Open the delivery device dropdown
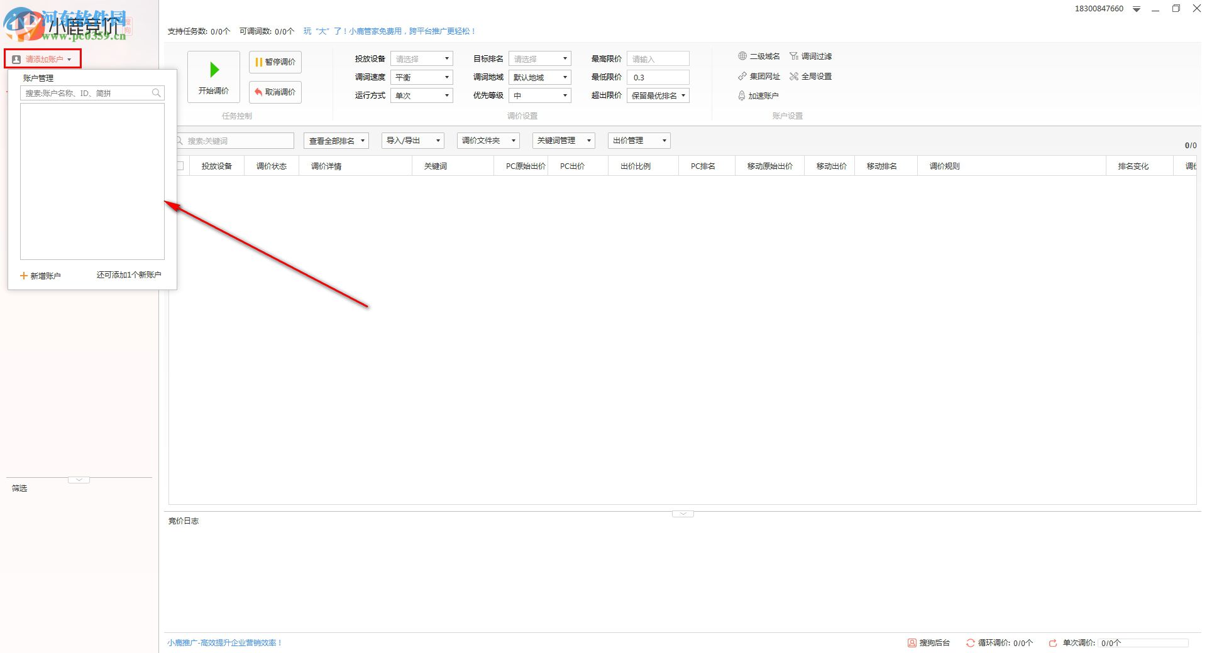1207x653 pixels. point(422,59)
